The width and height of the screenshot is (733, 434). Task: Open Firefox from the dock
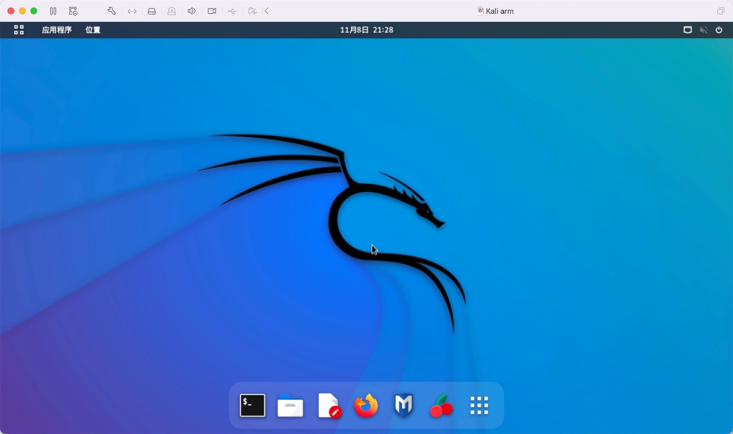tap(366, 405)
